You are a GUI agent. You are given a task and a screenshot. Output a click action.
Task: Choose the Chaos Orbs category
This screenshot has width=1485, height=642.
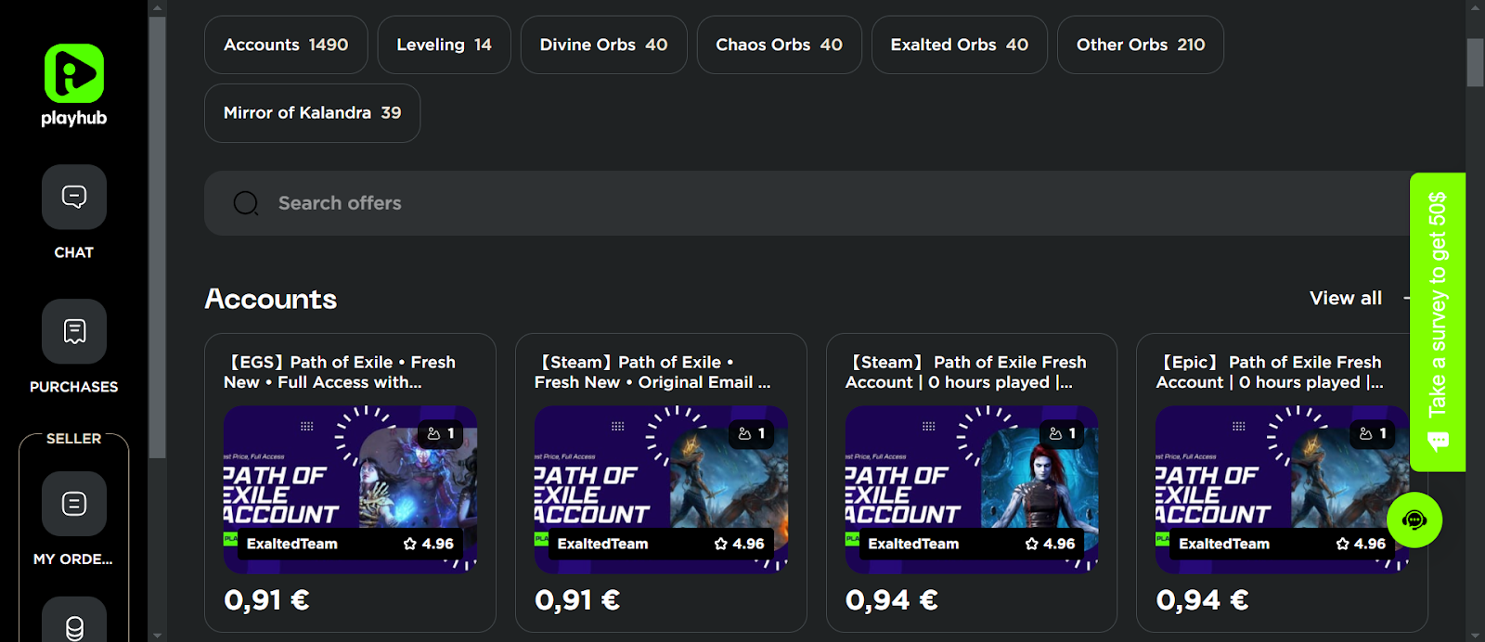click(x=779, y=45)
